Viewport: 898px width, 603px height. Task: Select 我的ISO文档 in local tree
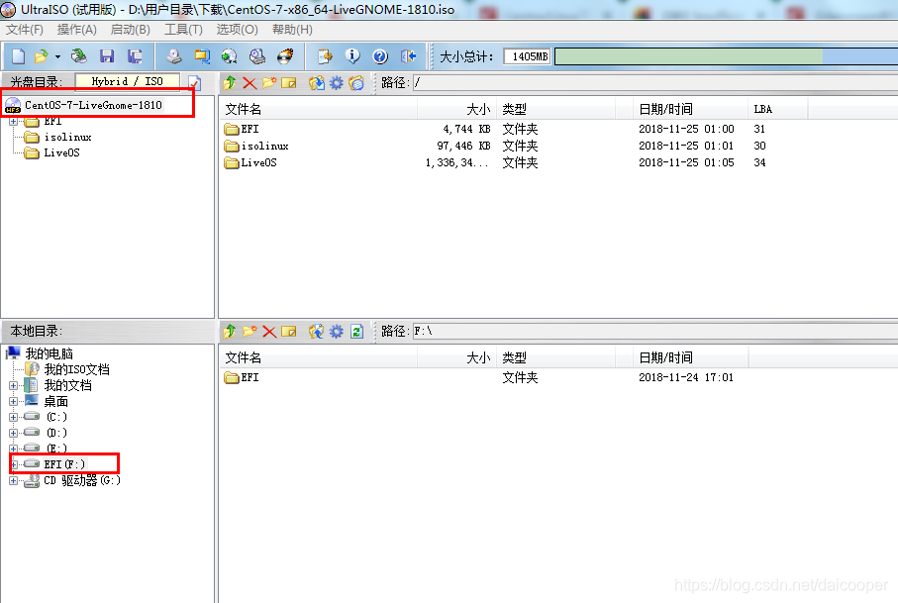(76, 369)
